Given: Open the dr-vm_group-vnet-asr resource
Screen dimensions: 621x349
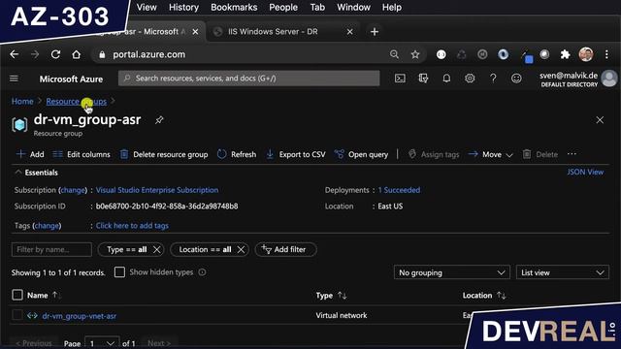Looking at the screenshot, I should click(x=80, y=316).
